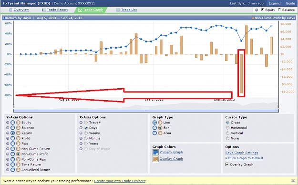Choose Months for the X-axis
The width and height of the screenshot is (298, 185).
pos(86,138)
